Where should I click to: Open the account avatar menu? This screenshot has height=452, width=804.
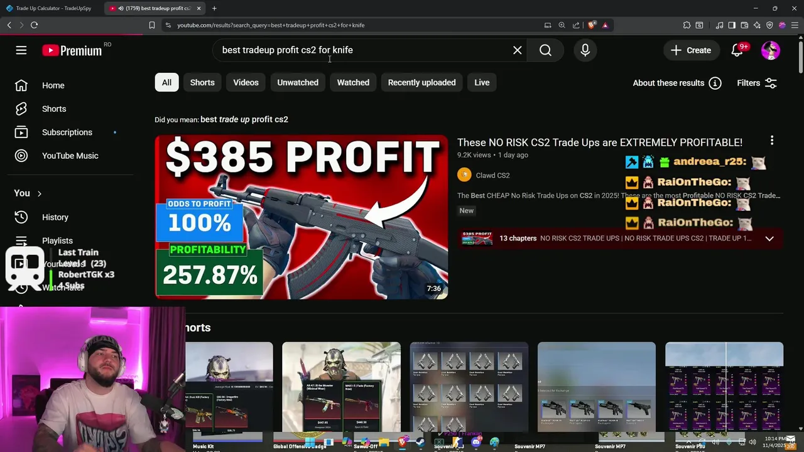point(771,50)
